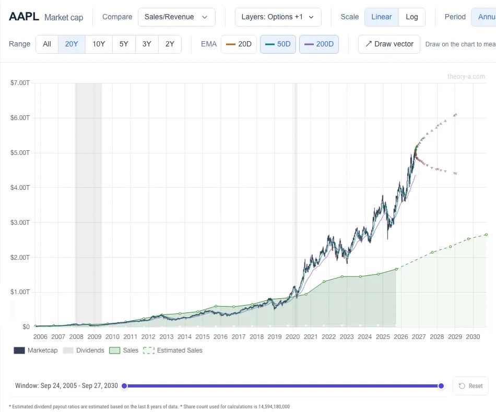The image size is (496, 412).
Task: Select the 10Y range tab
Action: 99,44
